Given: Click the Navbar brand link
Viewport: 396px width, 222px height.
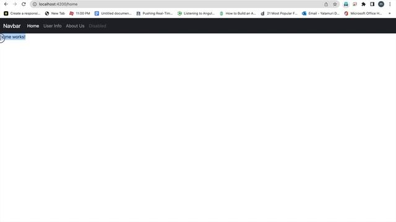Looking at the screenshot, I should click(12, 26).
